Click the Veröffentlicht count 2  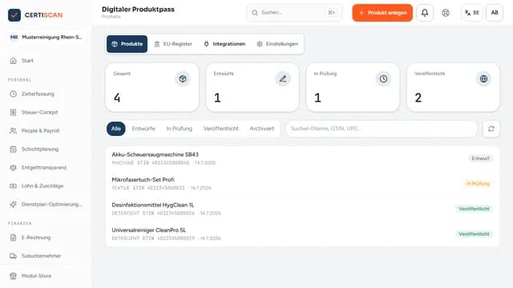(x=418, y=98)
